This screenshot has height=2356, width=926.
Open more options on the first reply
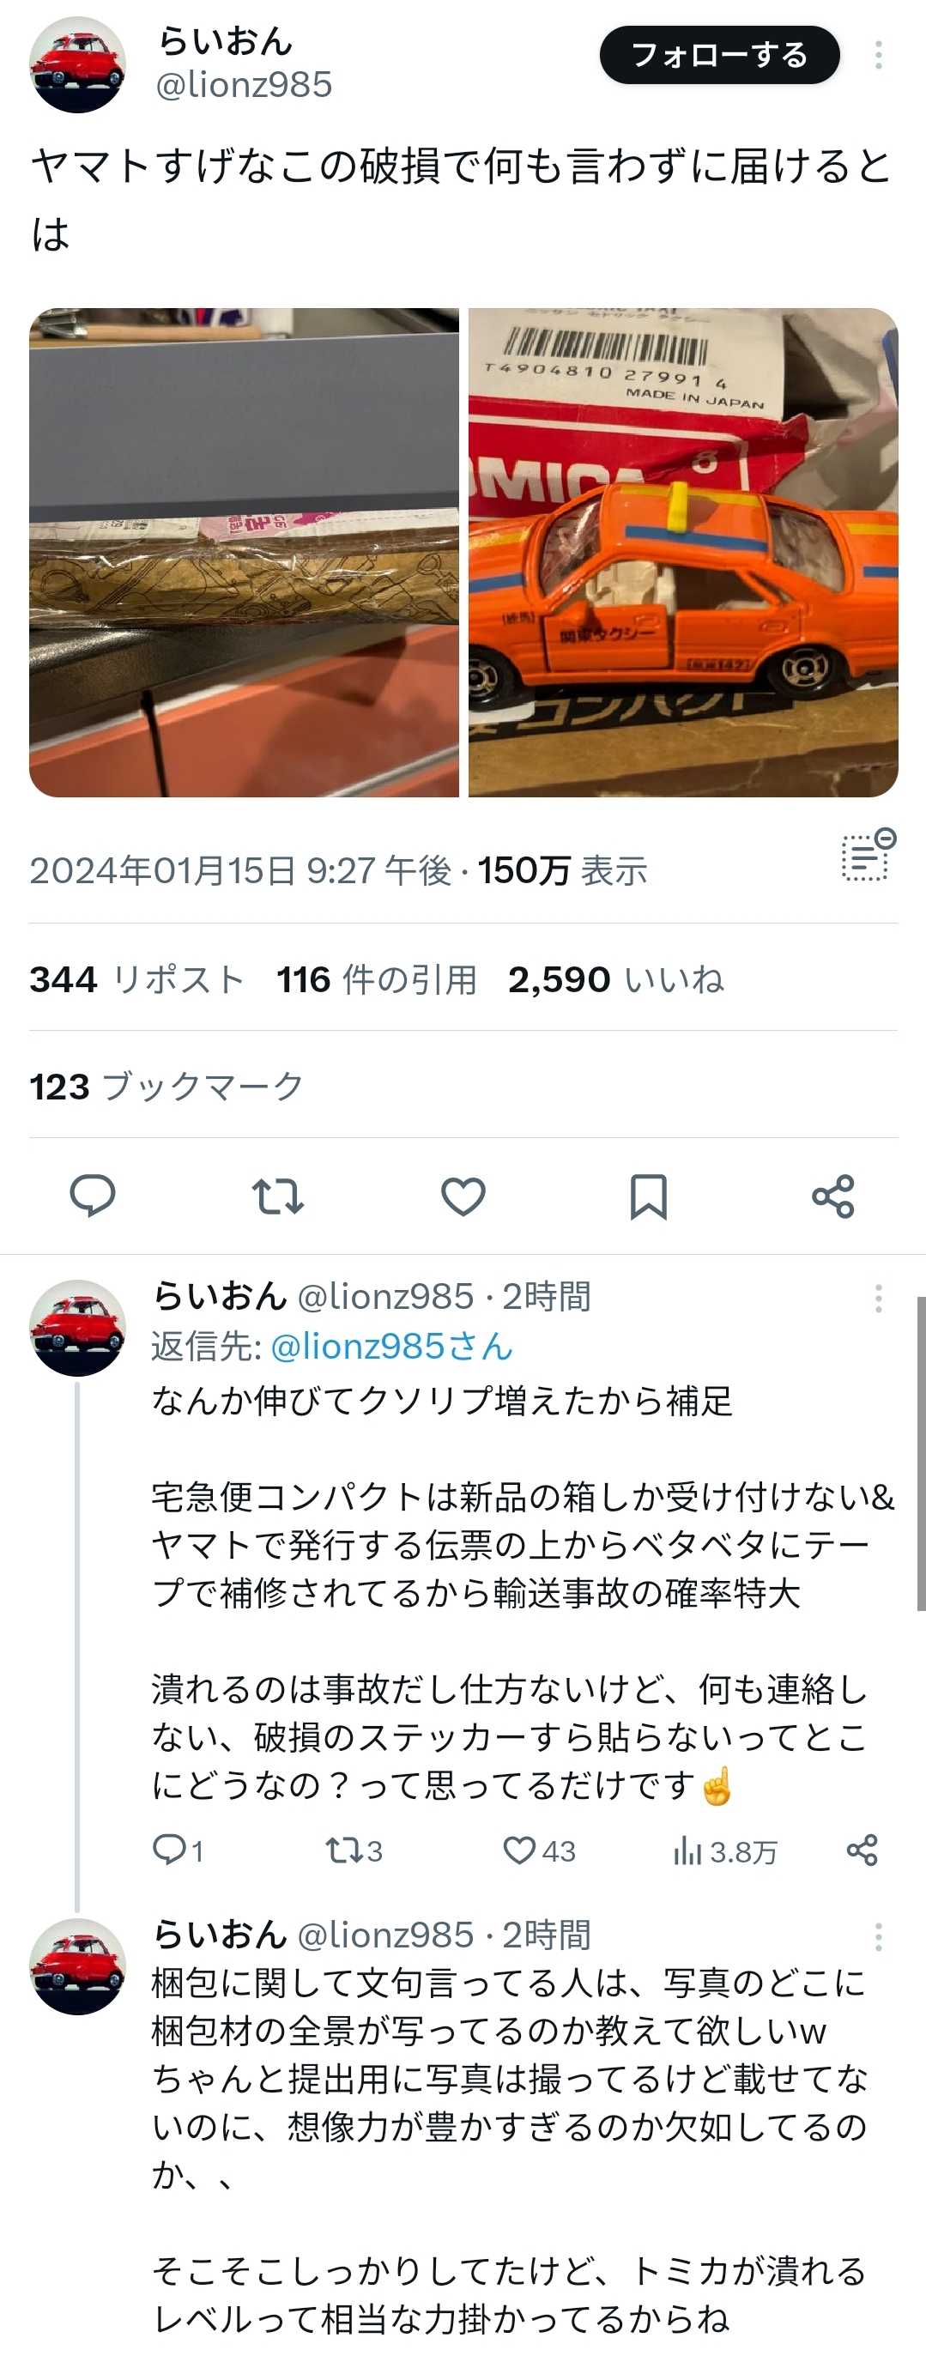(879, 1298)
